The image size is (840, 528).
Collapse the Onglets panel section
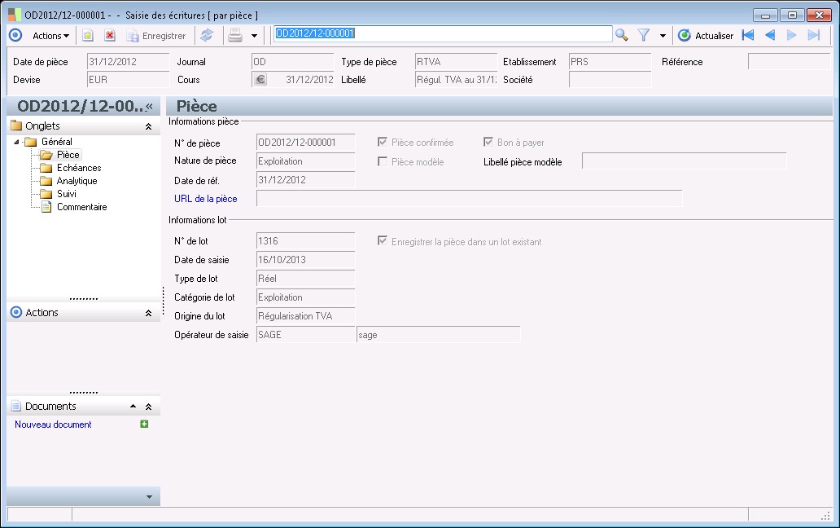tap(148, 126)
